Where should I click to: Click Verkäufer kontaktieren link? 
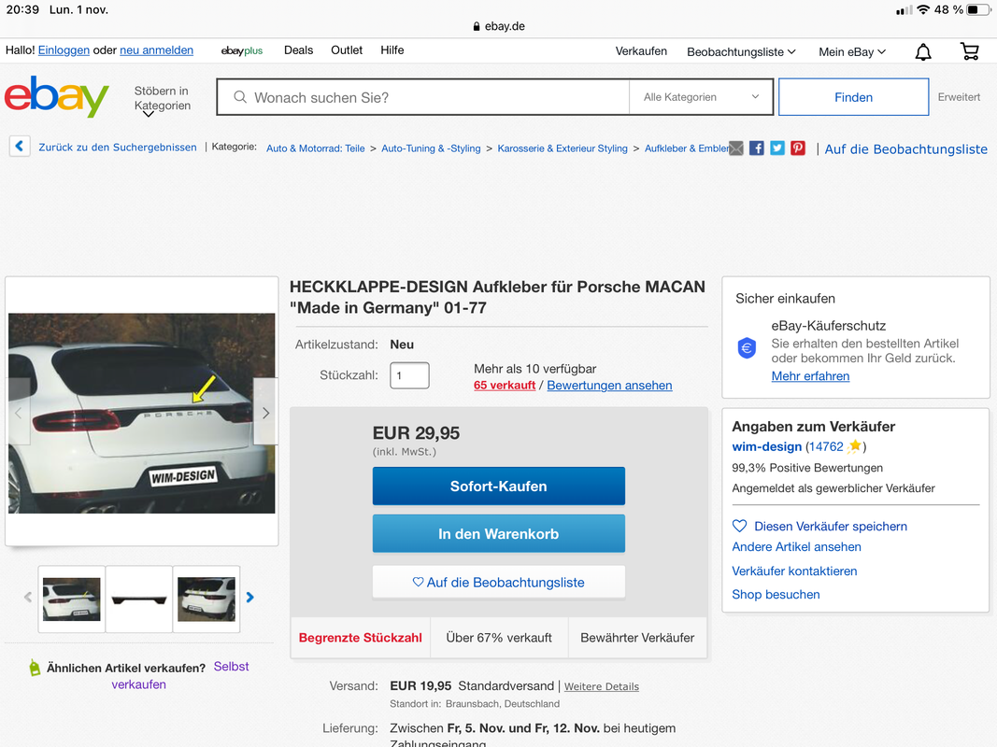point(794,571)
